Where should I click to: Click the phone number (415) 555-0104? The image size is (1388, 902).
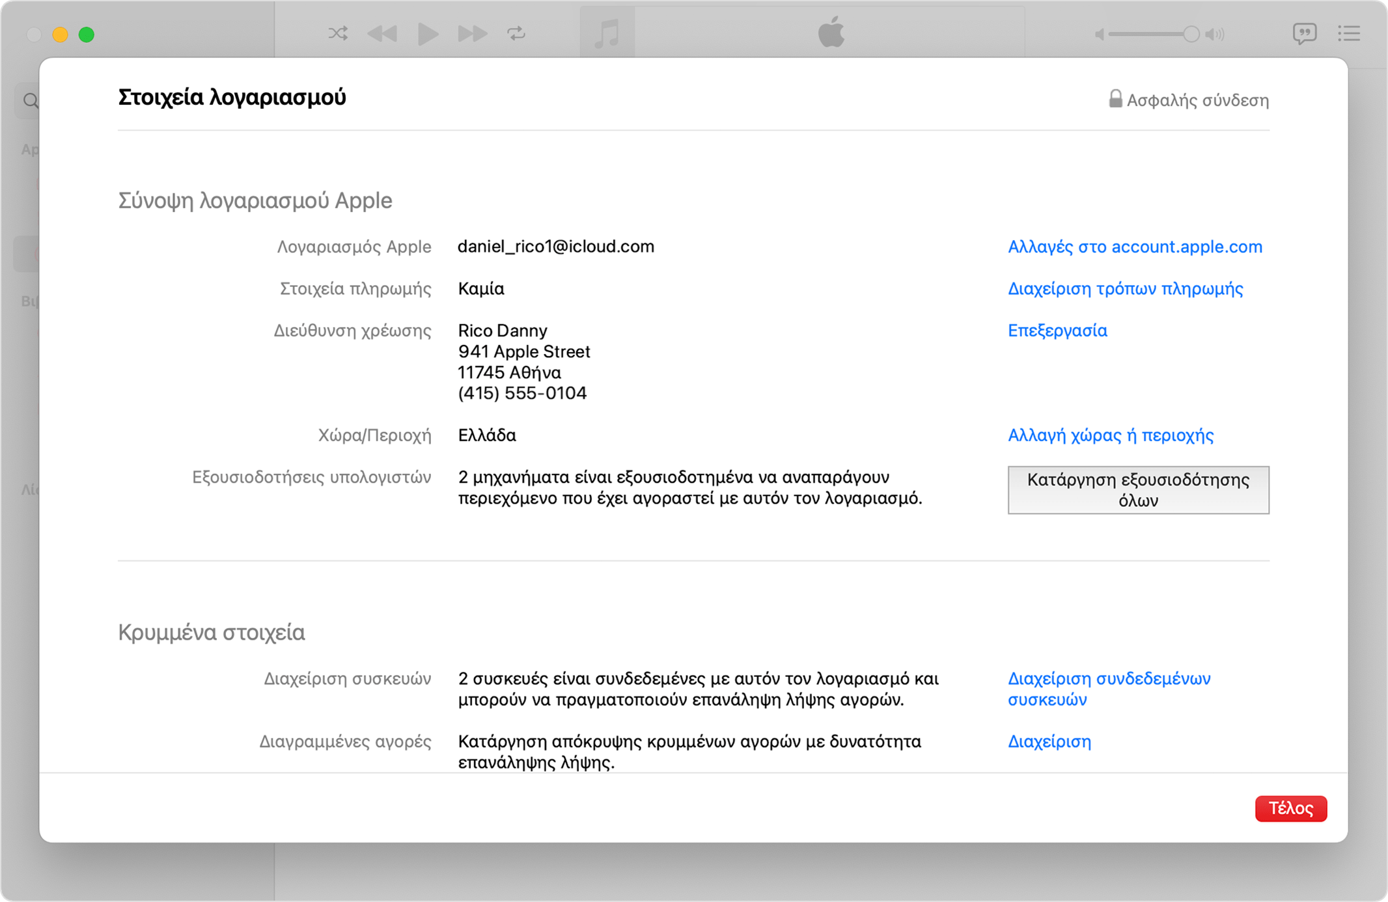click(x=522, y=393)
